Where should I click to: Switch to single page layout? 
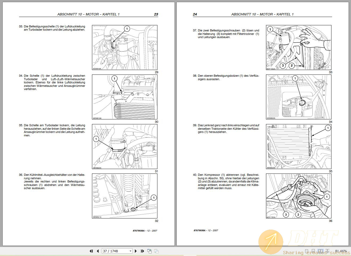[307, 251]
